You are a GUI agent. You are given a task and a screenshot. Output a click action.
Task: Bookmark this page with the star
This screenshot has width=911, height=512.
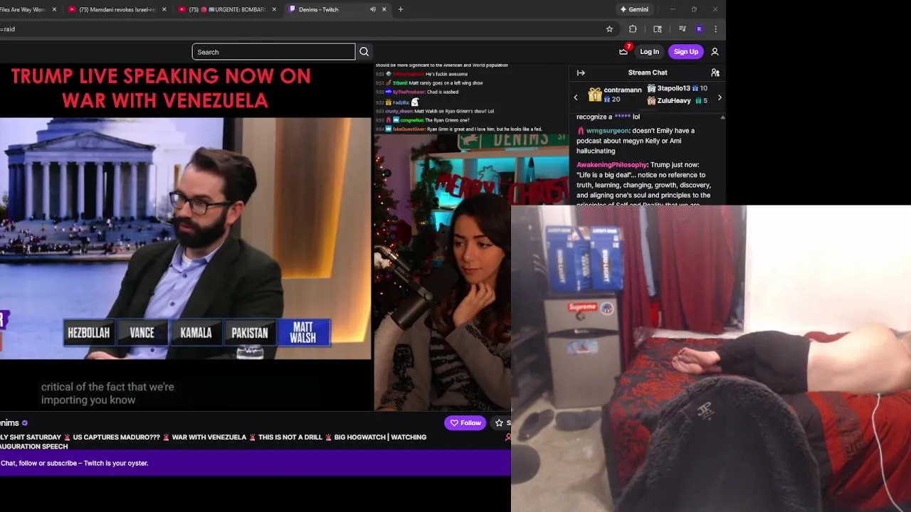coord(609,29)
